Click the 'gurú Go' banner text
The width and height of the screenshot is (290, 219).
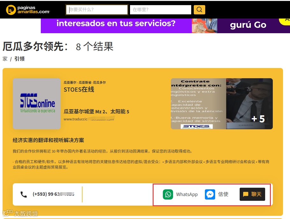[x=248, y=25]
